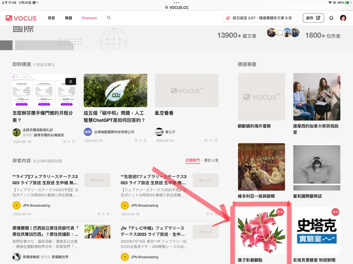Click the 瑞歐 purple author avatar

point(88,132)
